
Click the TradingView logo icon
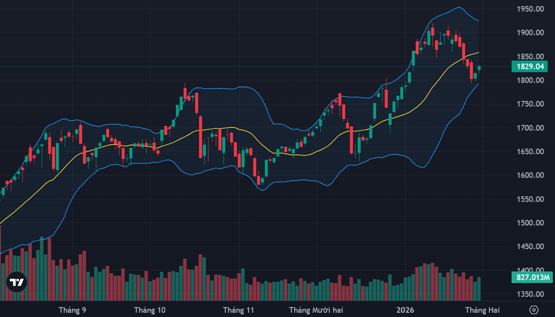[x=17, y=282]
